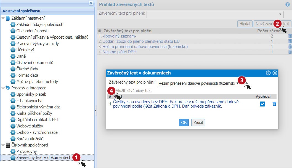Close the Závěrečný text v dokumentech dialog

pos(275,73)
